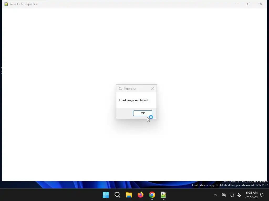Open File Explorer from taskbar
269x201 pixels.
129,195
